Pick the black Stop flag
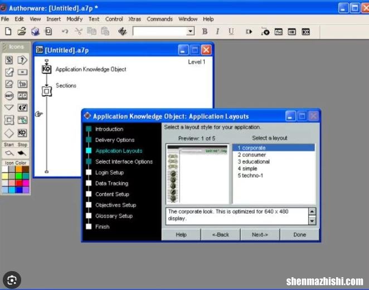Viewport: 369px width, 290px height. [x=22, y=153]
